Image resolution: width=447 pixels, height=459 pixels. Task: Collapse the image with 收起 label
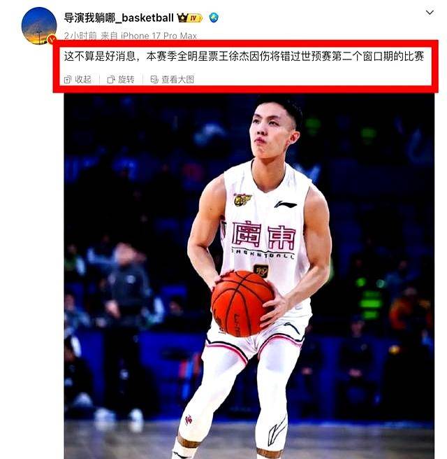click(x=83, y=80)
